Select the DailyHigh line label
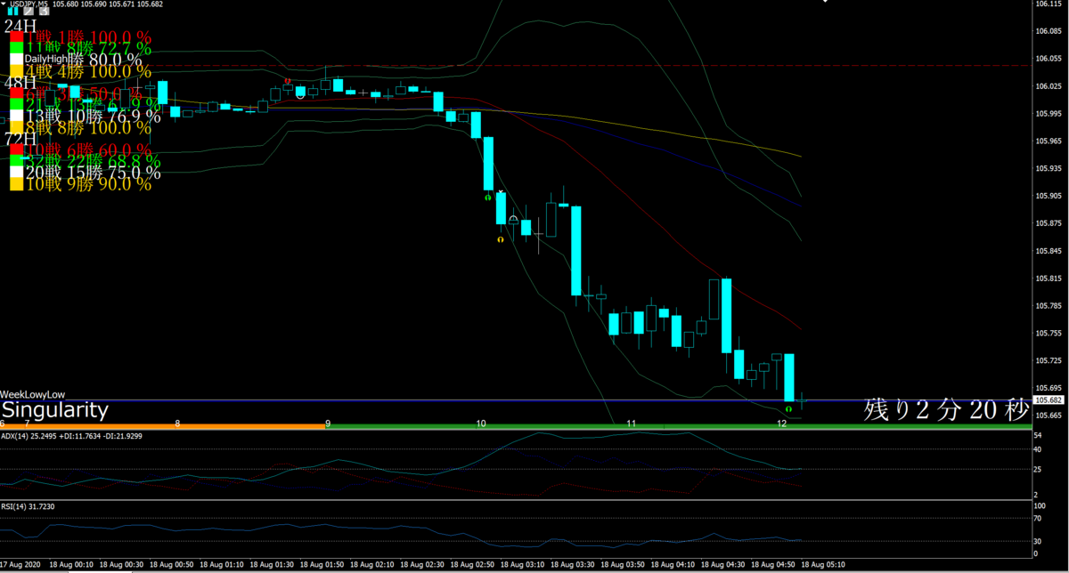 pyautogui.click(x=46, y=59)
